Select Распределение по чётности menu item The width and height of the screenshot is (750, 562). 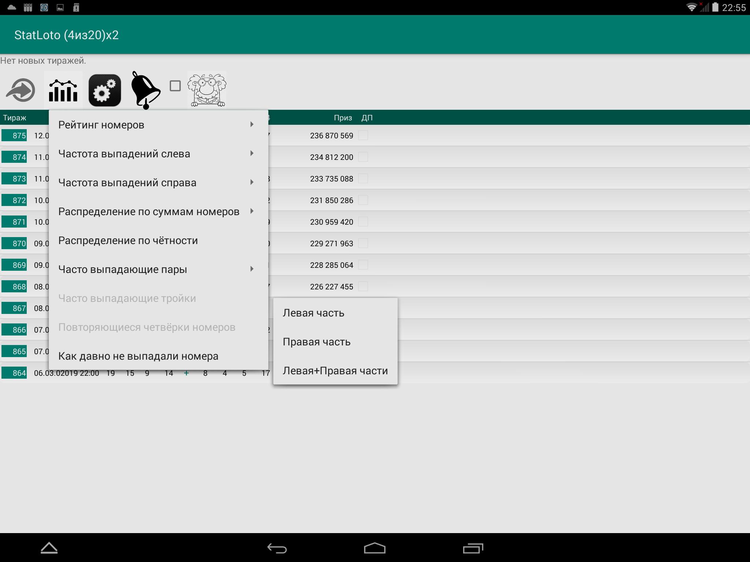point(127,240)
